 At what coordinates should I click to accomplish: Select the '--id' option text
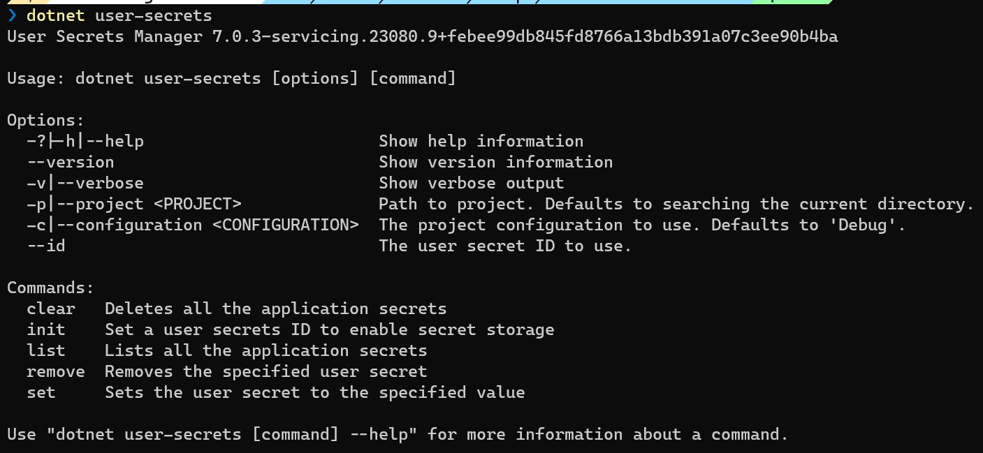point(46,246)
